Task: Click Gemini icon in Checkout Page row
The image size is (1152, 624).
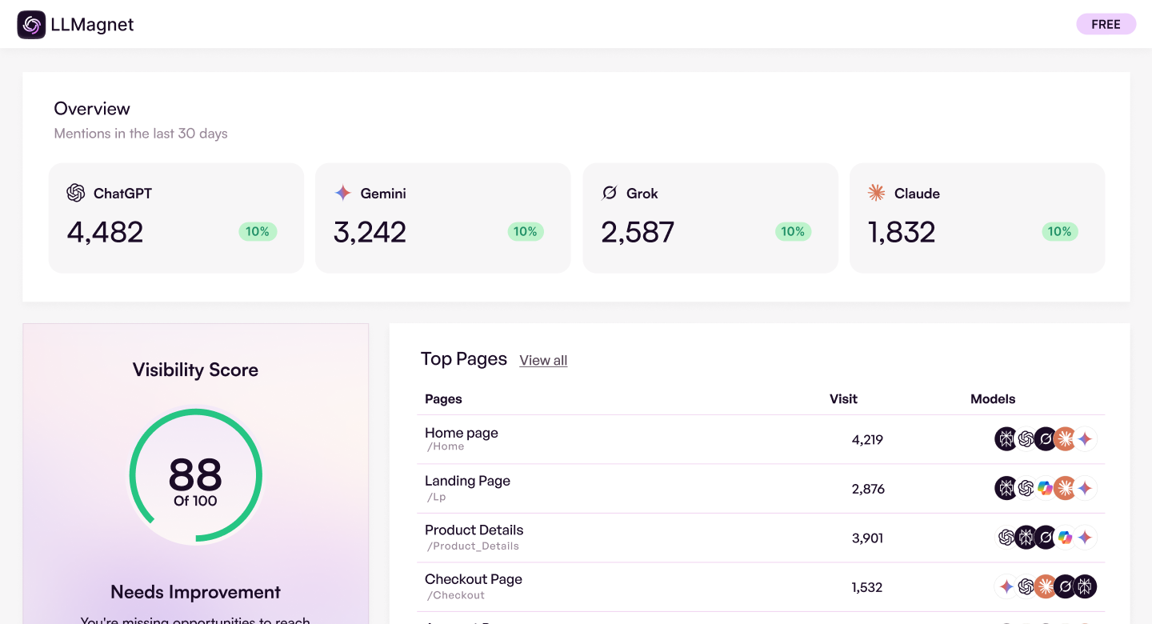Action: [1006, 586]
